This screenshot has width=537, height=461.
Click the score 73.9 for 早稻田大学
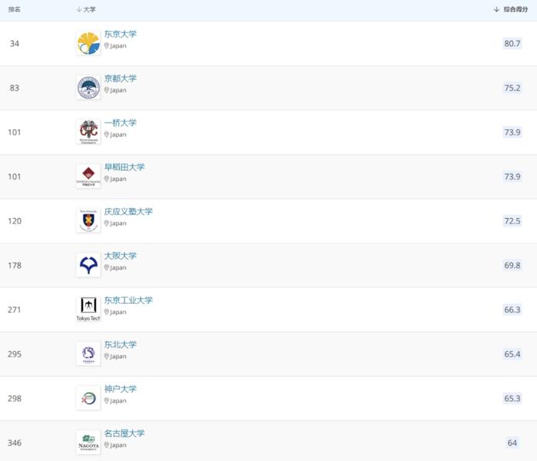click(512, 177)
